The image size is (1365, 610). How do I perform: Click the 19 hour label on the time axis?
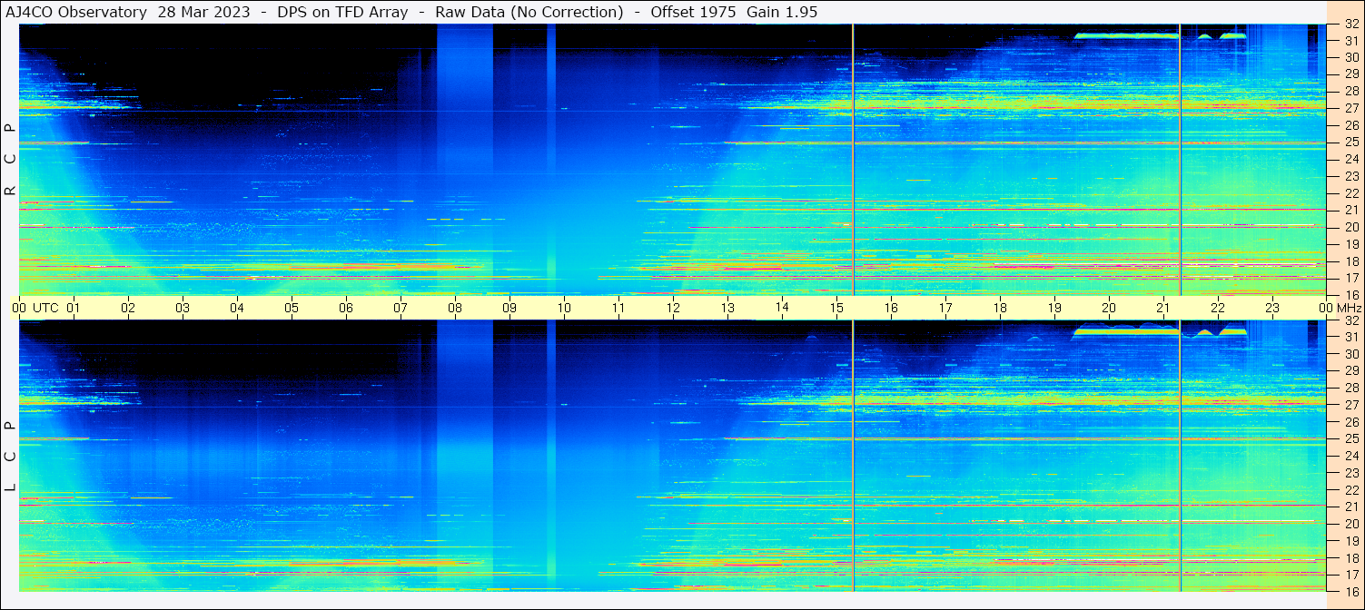point(1054,308)
